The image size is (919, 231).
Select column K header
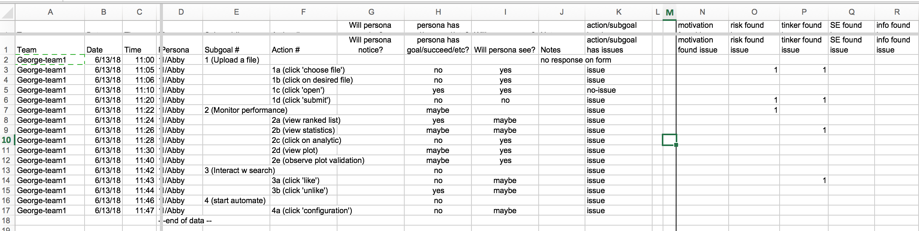pos(619,12)
